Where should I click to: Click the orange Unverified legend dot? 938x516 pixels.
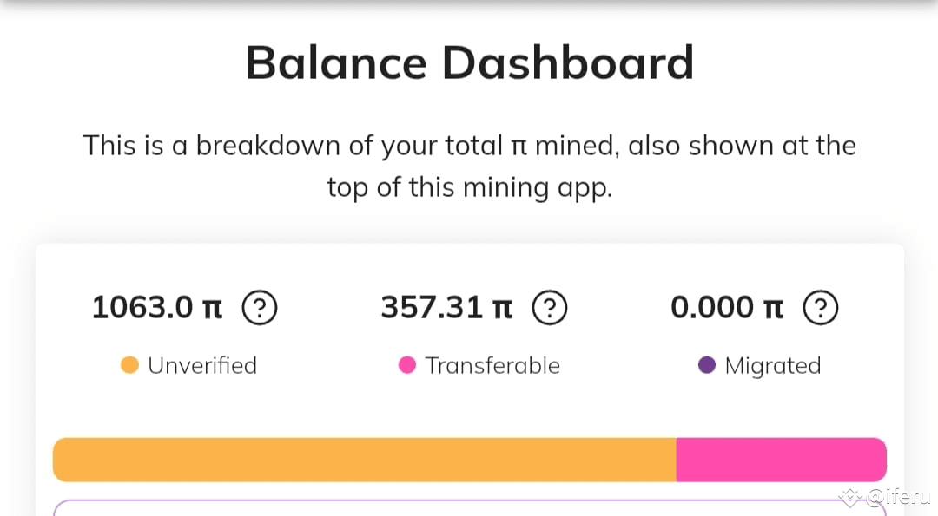pyautogui.click(x=129, y=365)
